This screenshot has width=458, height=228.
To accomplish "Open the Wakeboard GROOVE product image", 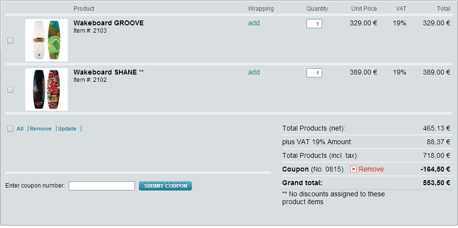I will pos(46,40).
